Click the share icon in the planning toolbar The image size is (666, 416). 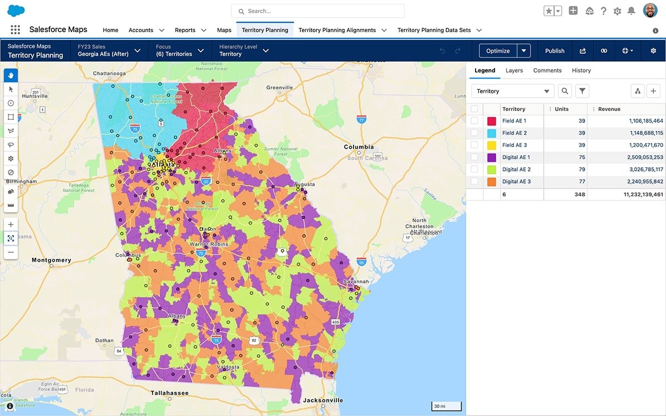coord(582,50)
